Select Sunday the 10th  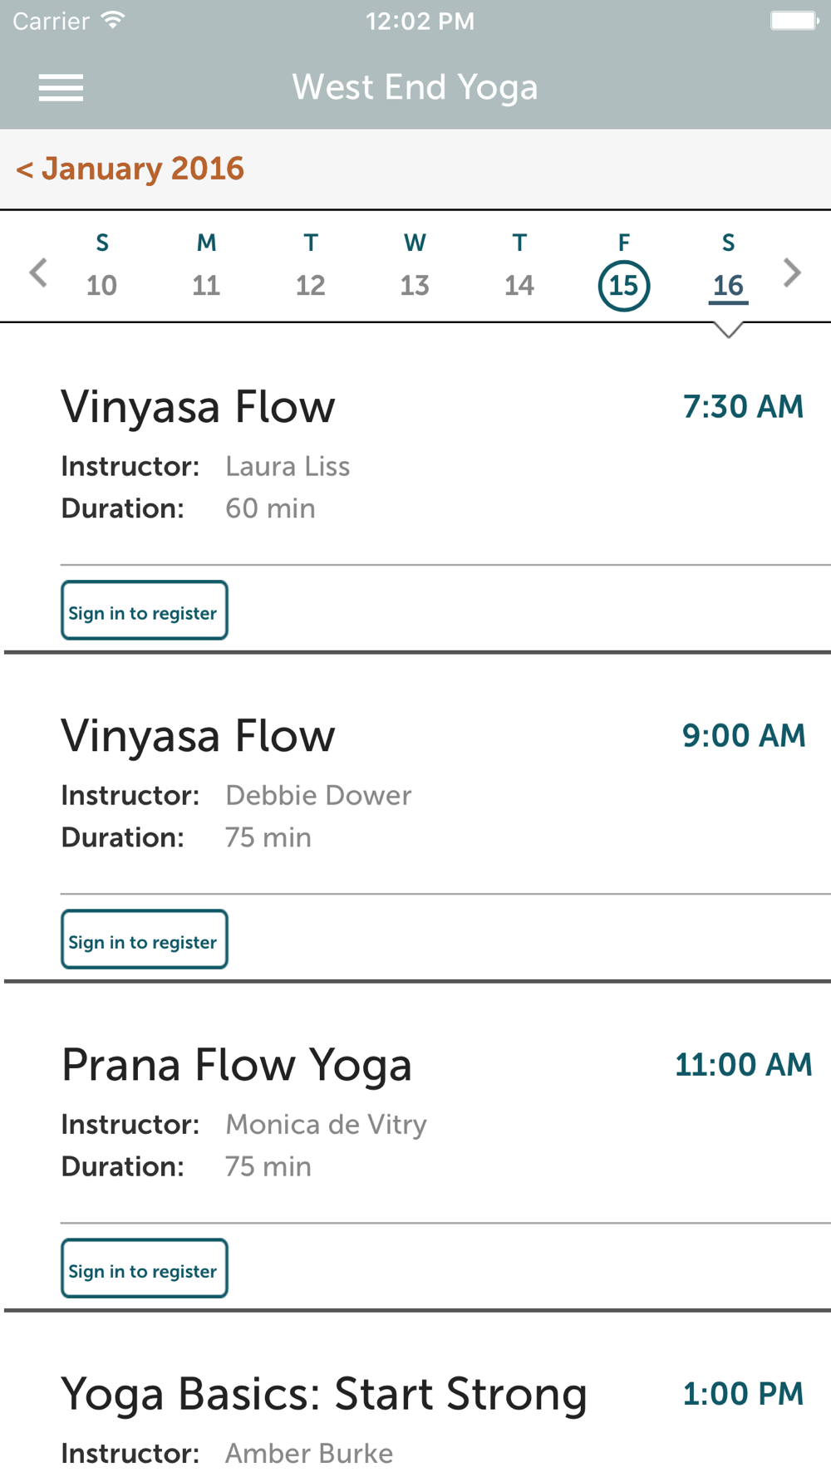click(102, 266)
